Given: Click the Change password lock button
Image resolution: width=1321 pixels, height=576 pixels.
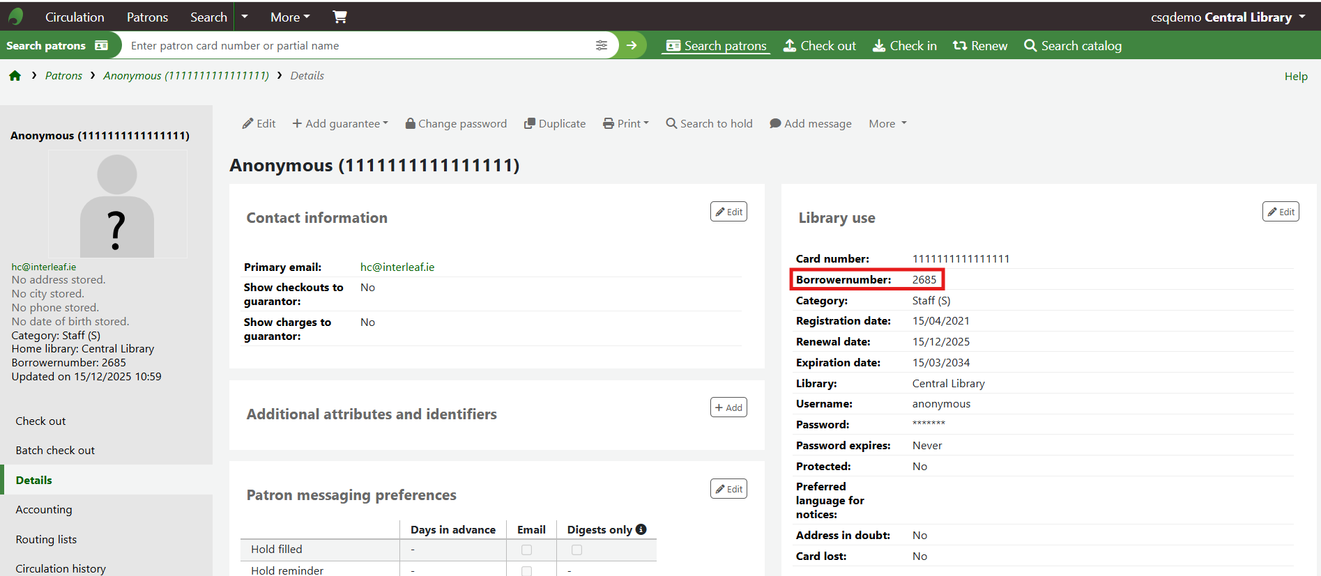Looking at the screenshot, I should (x=456, y=123).
